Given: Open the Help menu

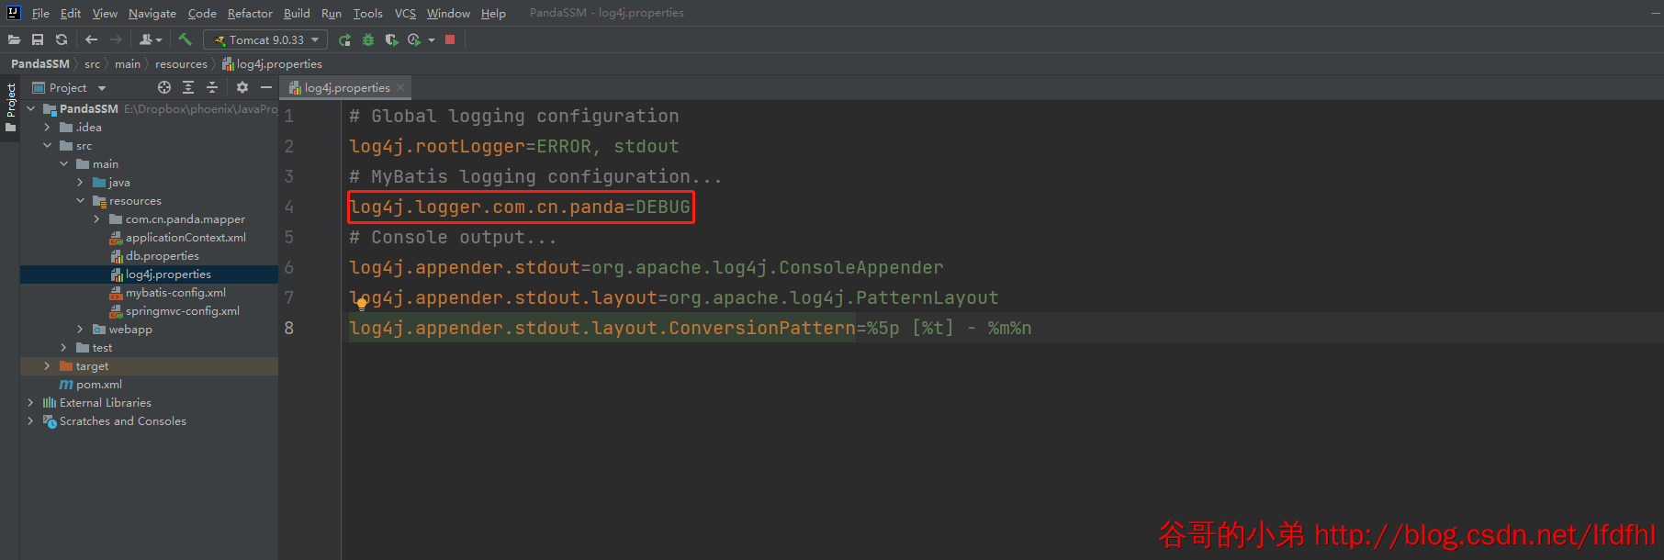Looking at the screenshot, I should point(493,13).
